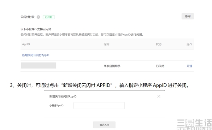Click the 已开启 status badge
Image resolution: width=212 pixels, height=130 pixels.
(48, 17)
